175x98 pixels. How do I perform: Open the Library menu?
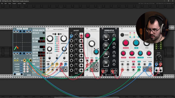19,4
